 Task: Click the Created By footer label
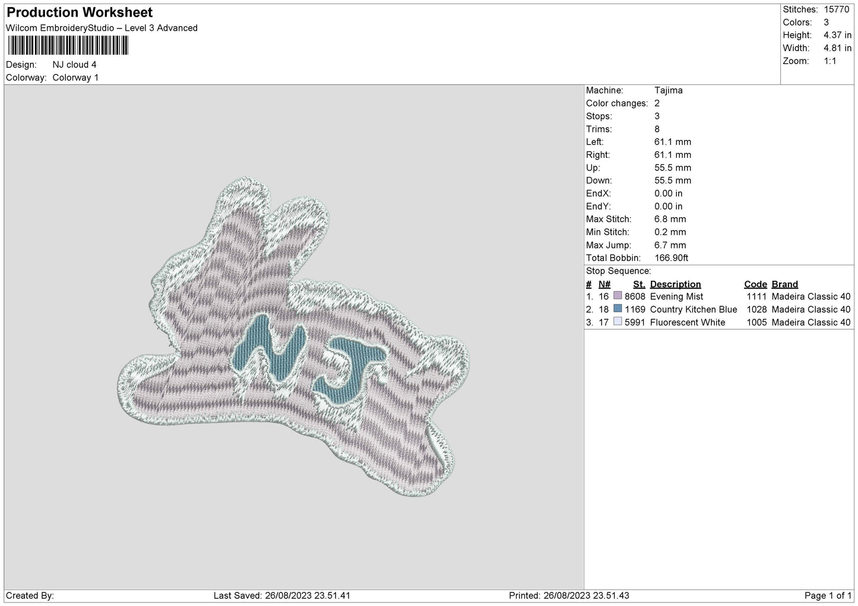(x=30, y=596)
